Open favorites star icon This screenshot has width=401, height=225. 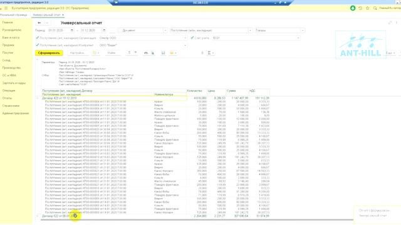click(368, 8)
